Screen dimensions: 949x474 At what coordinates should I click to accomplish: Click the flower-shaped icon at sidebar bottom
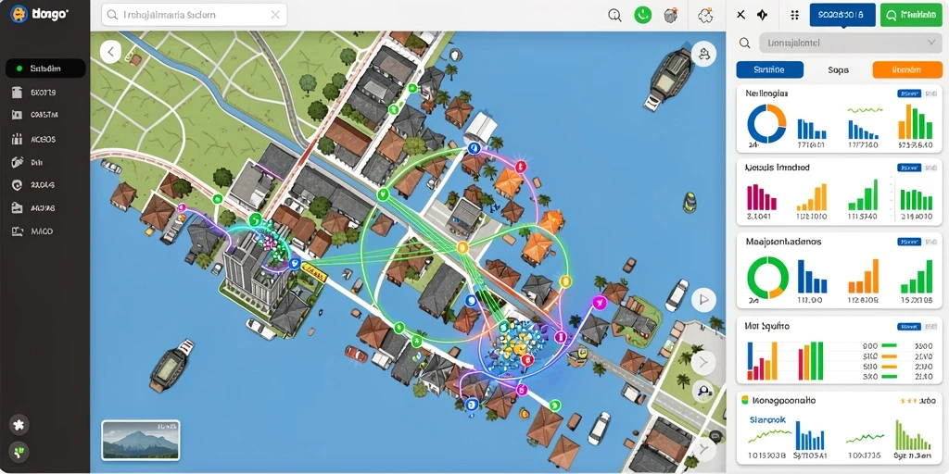[19, 424]
